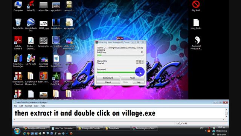
Task: Switch to Stronghold Crusader folder taskbar button
Action: click(90, 128)
